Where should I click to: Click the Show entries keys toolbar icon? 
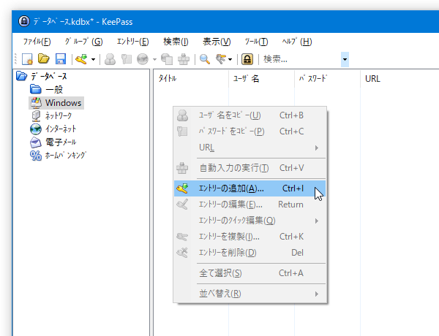[221, 59]
